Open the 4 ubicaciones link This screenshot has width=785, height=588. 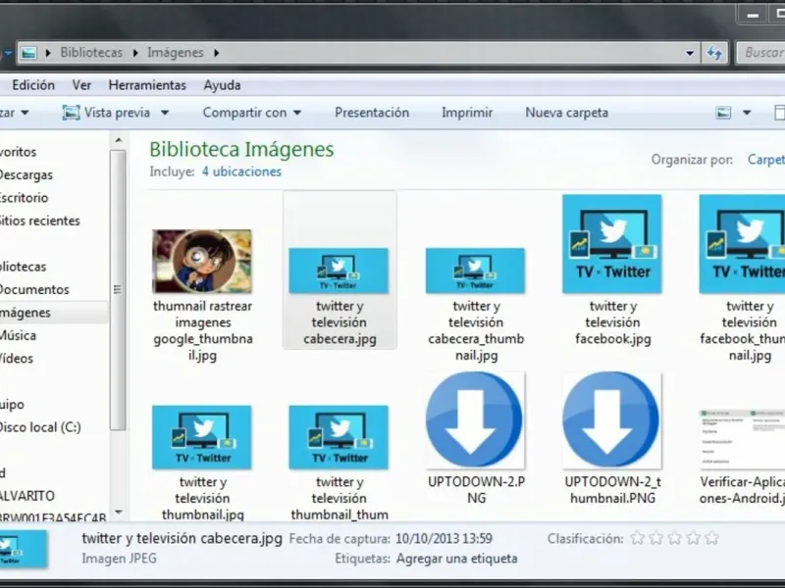[x=241, y=171]
